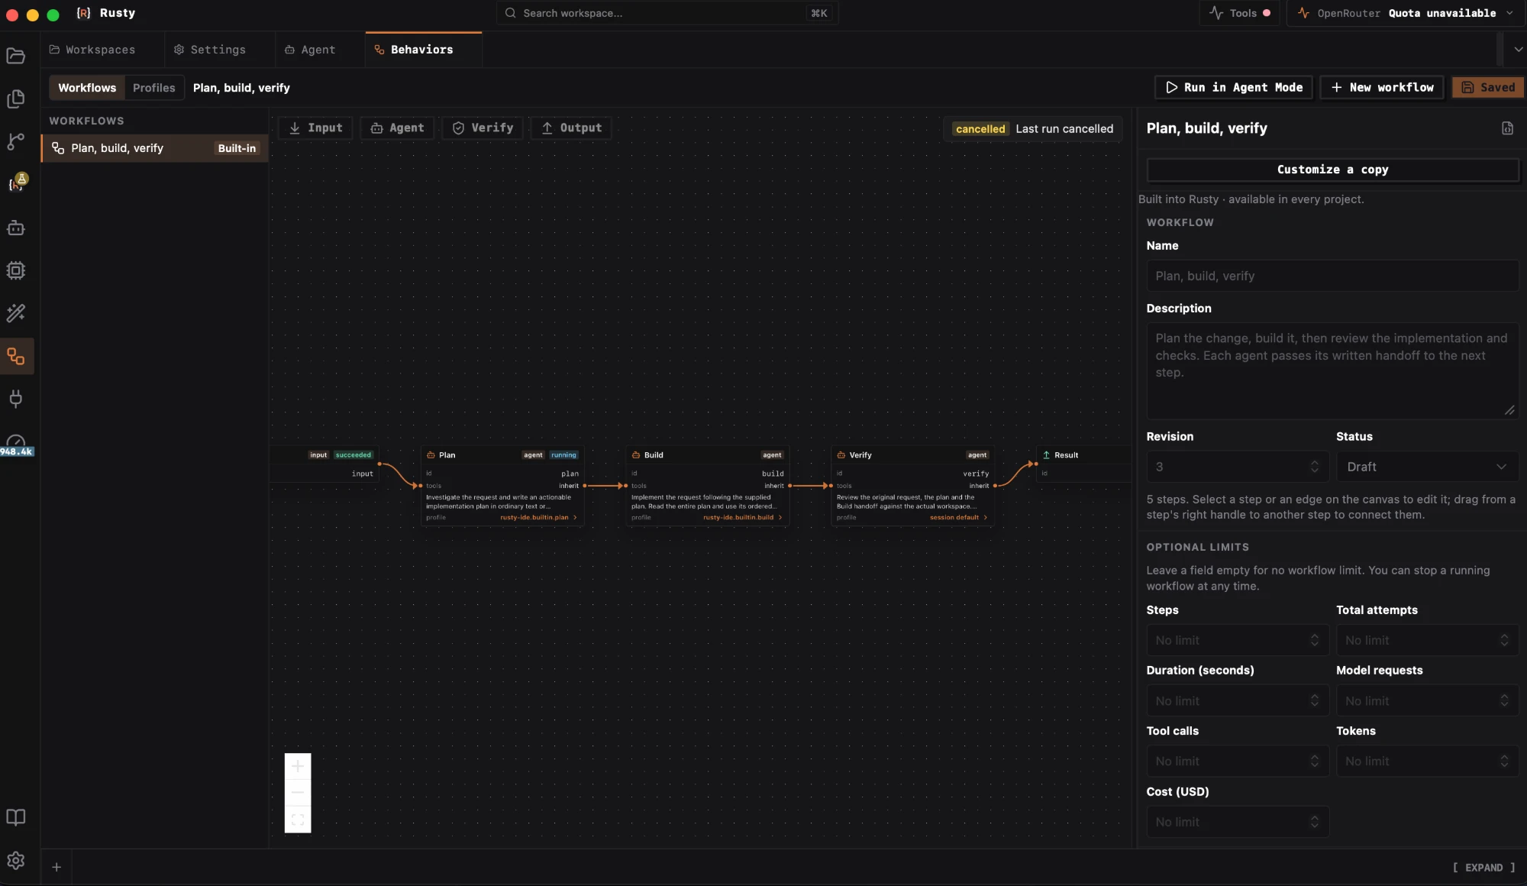The width and height of the screenshot is (1527, 886).
Task: Open the plug extensions sidebar icon
Action: tap(16, 399)
